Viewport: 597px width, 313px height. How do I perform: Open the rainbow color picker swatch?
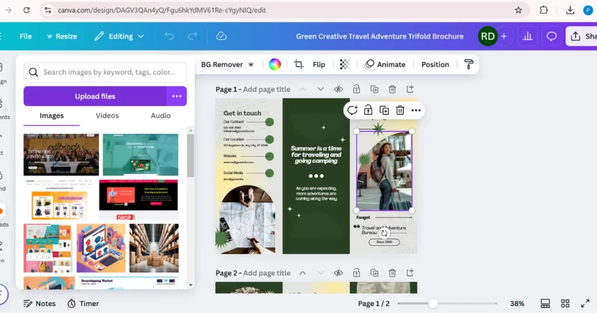click(x=275, y=65)
